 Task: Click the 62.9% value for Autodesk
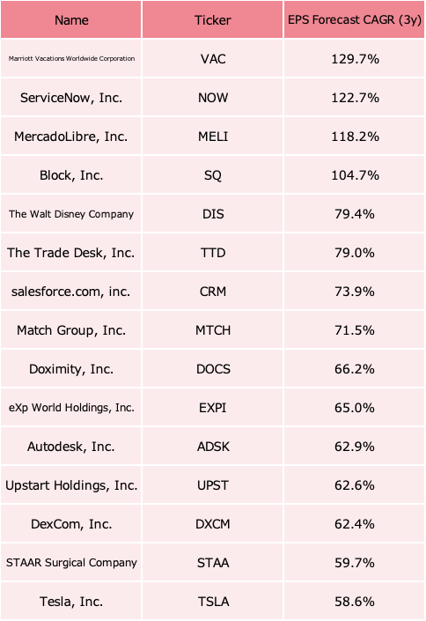coord(355,447)
